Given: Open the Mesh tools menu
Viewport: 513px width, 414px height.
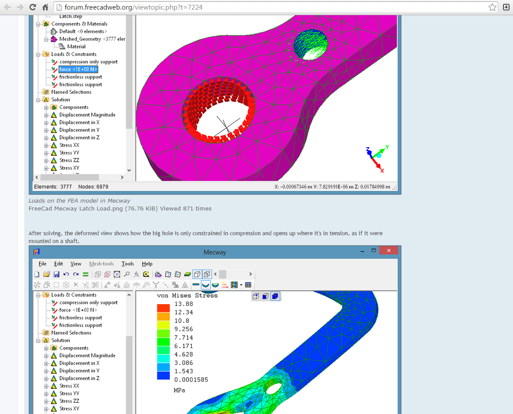Looking at the screenshot, I should click(x=101, y=264).
